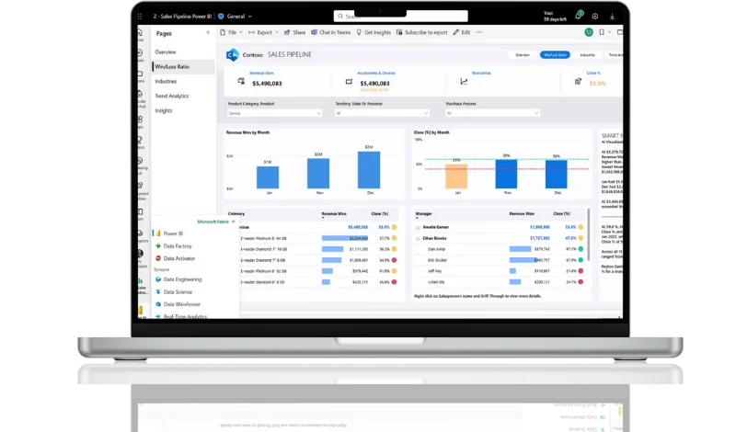Open the settings gear
Image resolution: width=736 pixels, height=432 pixels.
pos(594,16)
